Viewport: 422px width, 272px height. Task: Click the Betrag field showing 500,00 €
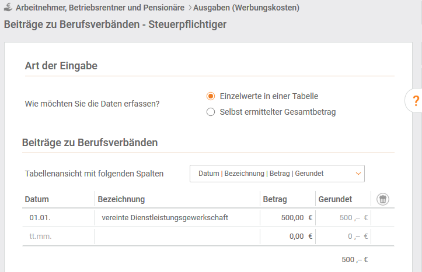coord(288,217)
